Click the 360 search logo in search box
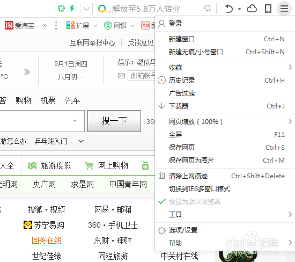 [102, 9]
